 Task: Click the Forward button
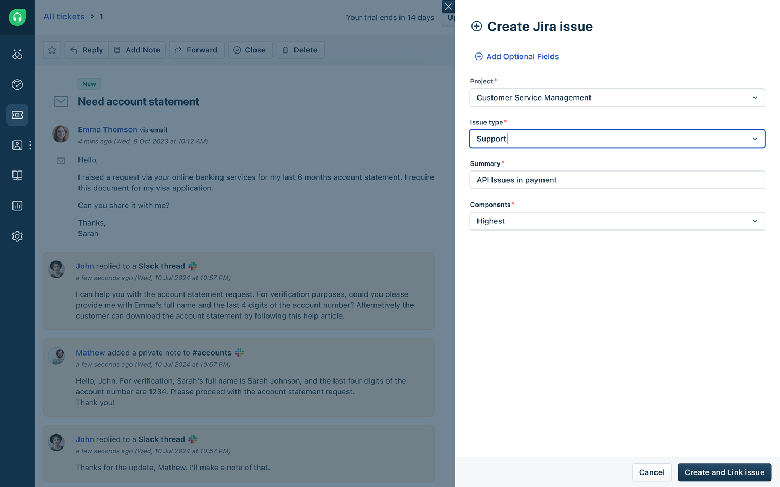point(196,50)
